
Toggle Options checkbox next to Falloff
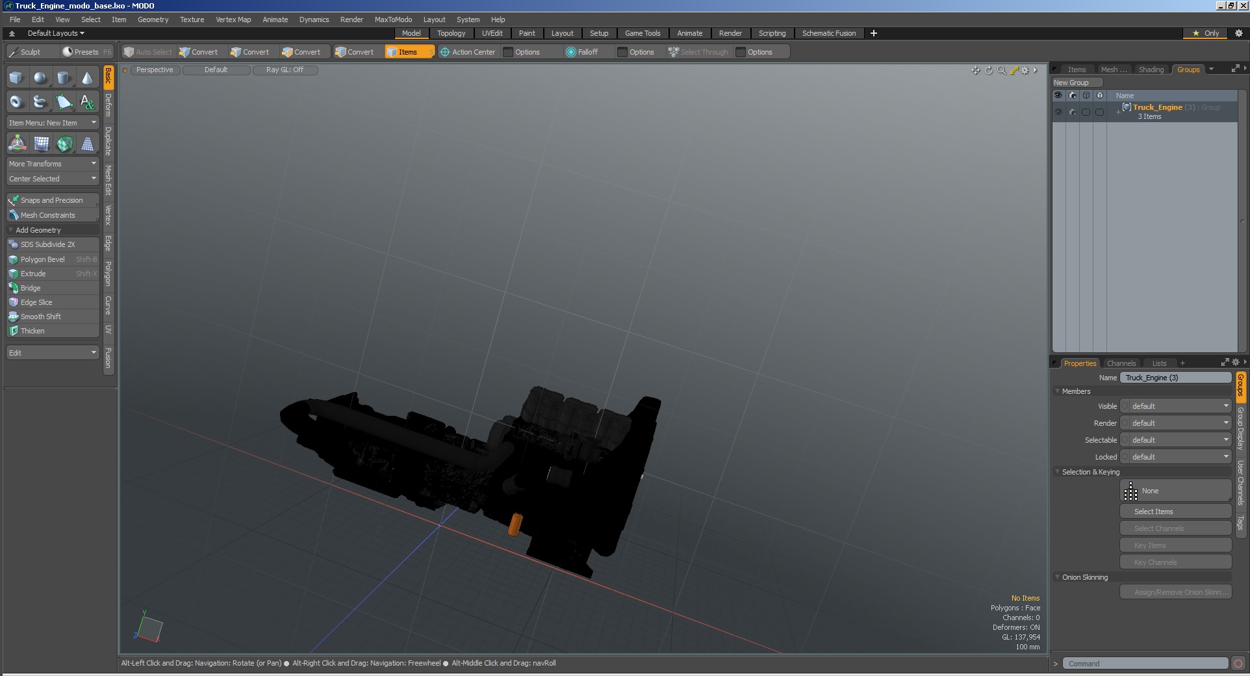click(622, 52)
